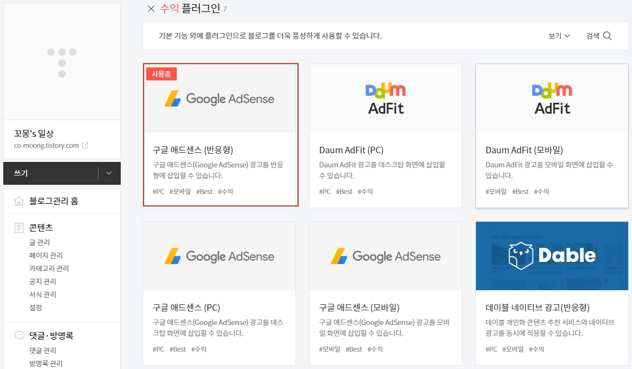Click the blog profile image placeholder
This screenshot has width=632, height=369.
coord(61,61)
